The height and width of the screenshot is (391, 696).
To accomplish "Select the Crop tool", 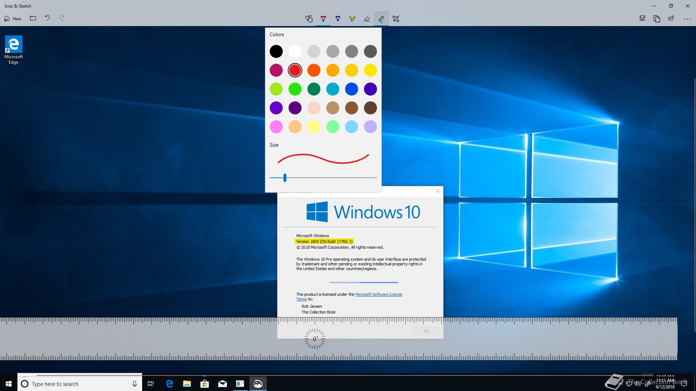I will point(396,19).
